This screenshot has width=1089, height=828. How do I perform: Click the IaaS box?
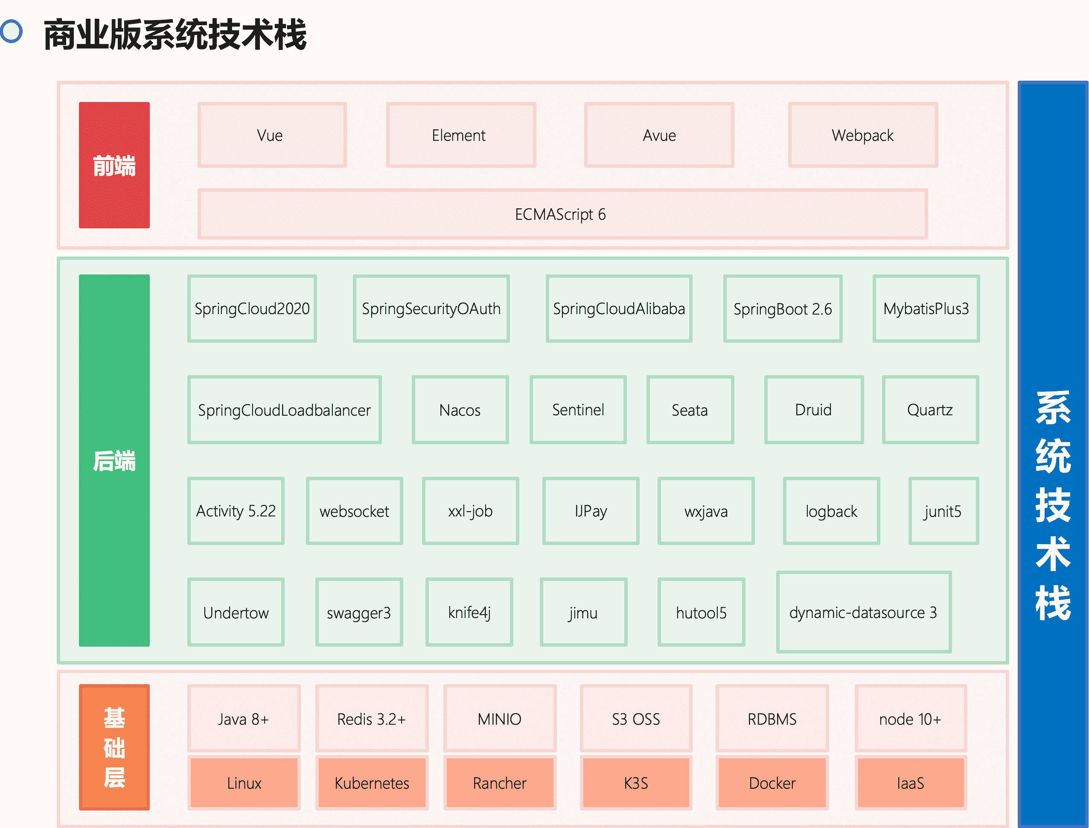(x=910, y=783)
